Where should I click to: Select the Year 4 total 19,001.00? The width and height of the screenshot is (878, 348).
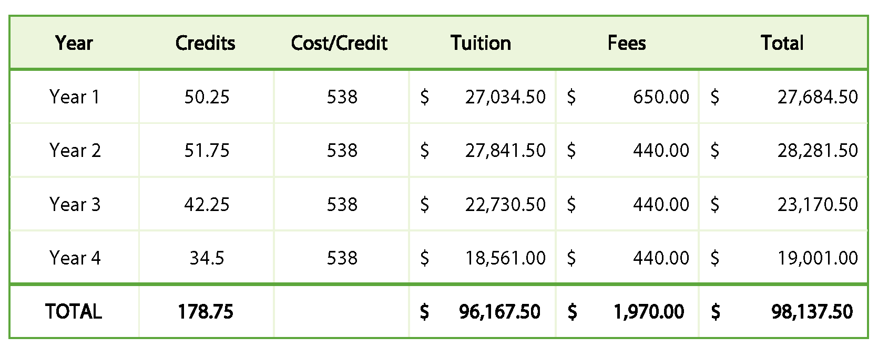coord(818,258)
